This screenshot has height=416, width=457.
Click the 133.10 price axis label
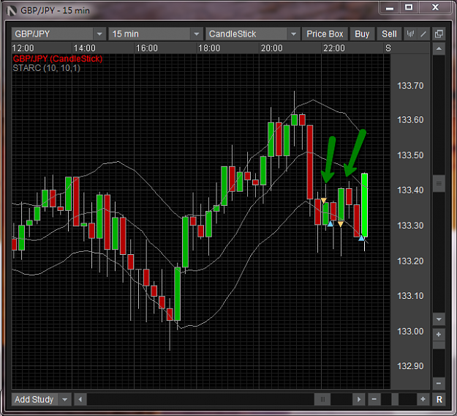pos(410,296)
